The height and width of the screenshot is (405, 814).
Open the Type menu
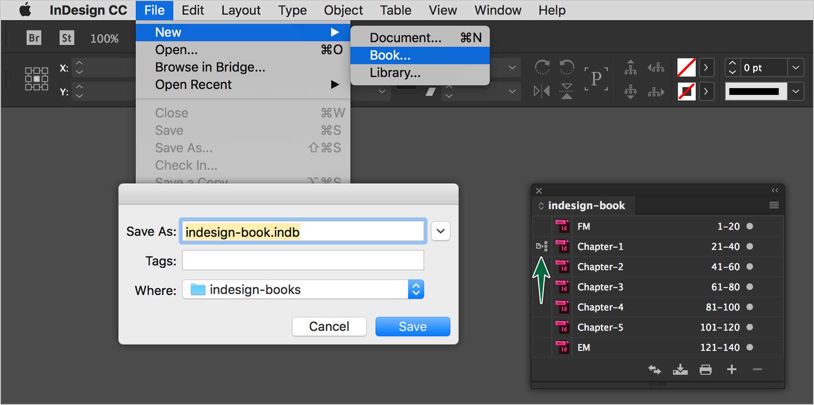coord(292,10)
